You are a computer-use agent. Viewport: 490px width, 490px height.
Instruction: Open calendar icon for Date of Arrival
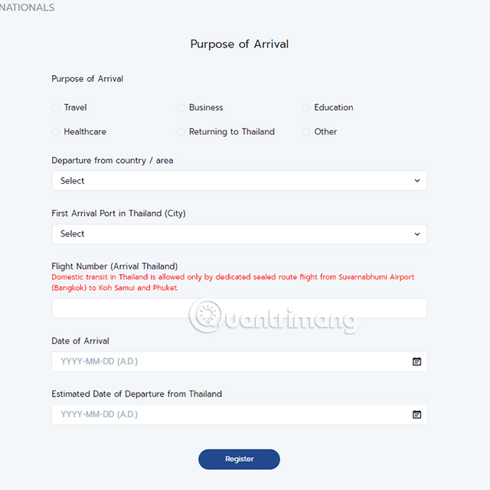(417, 361)
